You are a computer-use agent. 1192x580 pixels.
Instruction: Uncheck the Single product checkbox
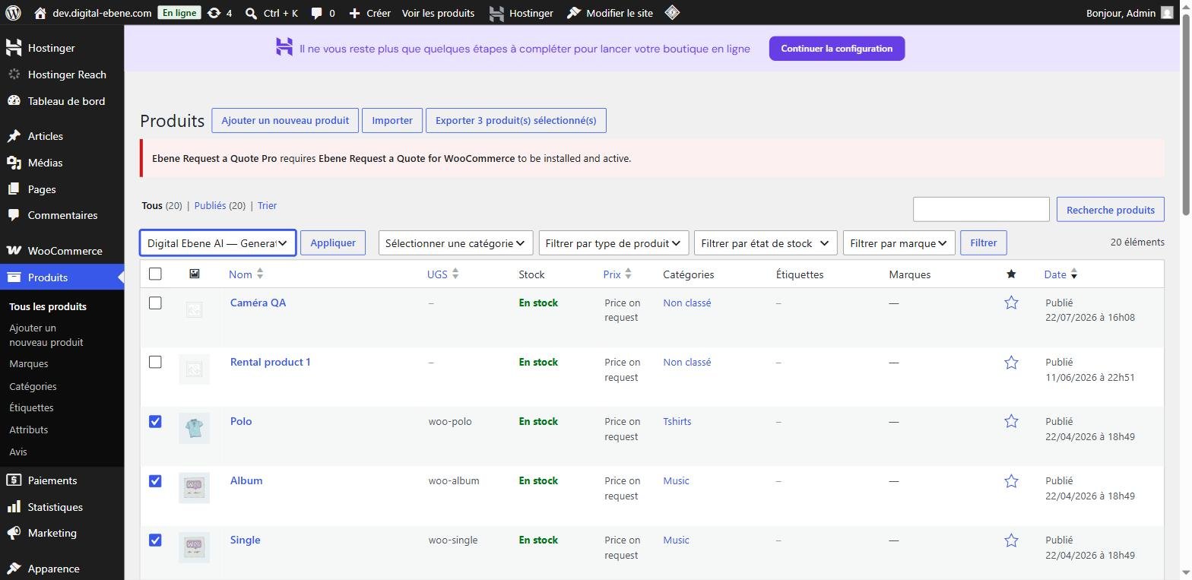pos(155,540)
